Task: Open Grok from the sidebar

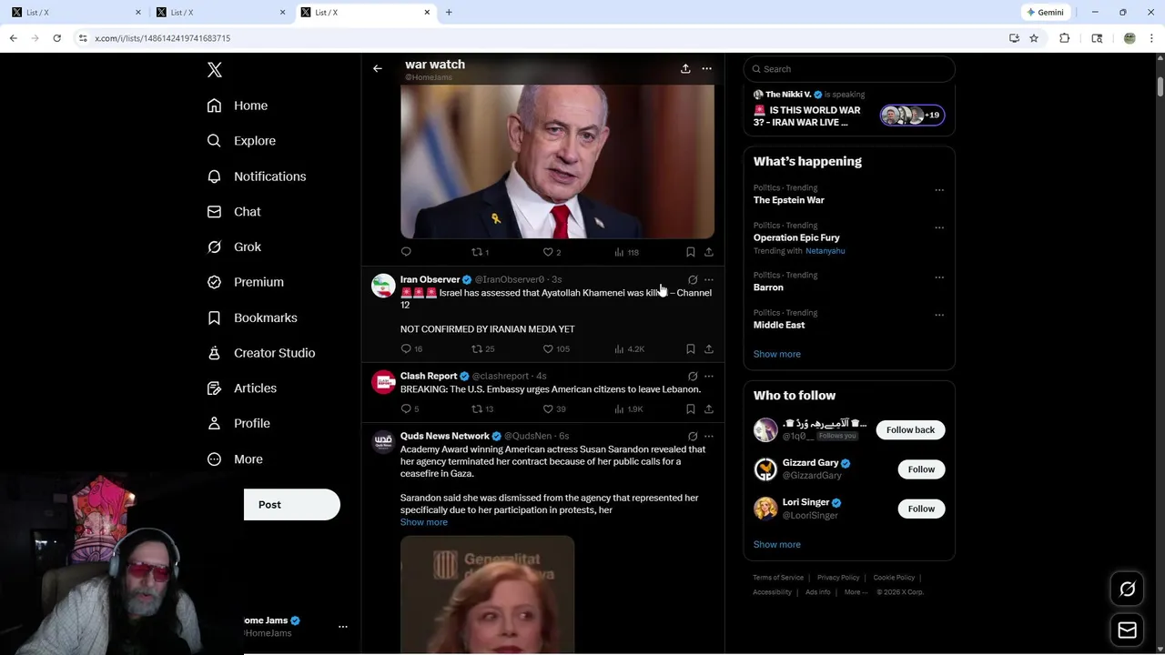Action: point(234,247)
